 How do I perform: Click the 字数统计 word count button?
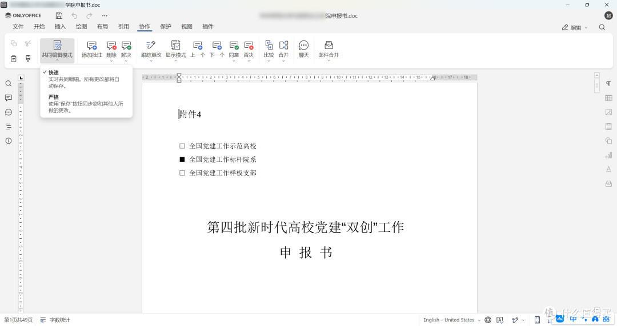coord(55,320)
